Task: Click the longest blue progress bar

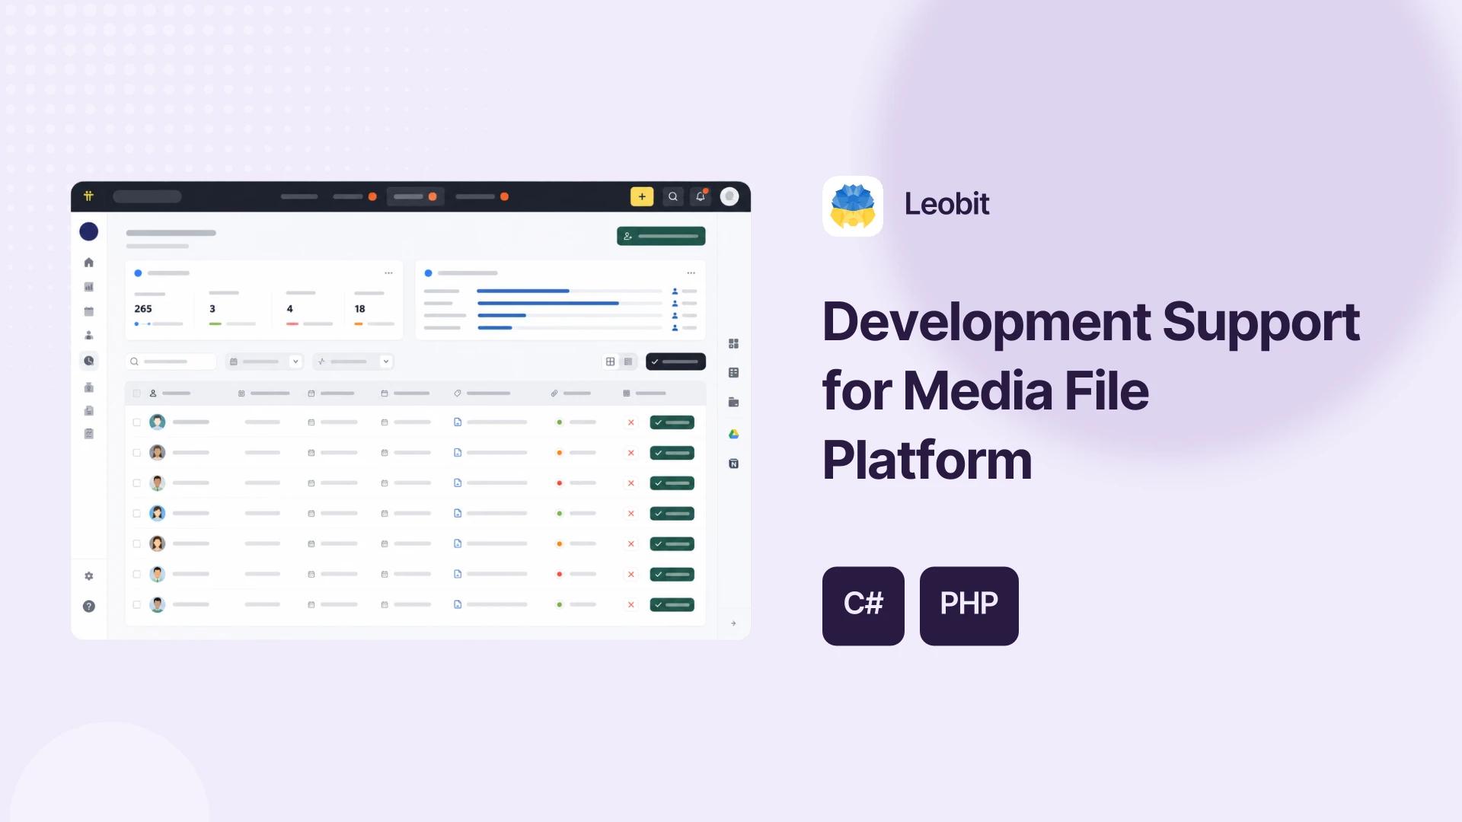Action: point(547,303)
